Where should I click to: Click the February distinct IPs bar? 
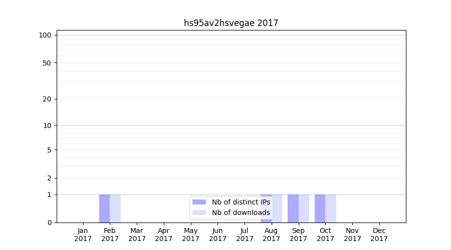104,208
